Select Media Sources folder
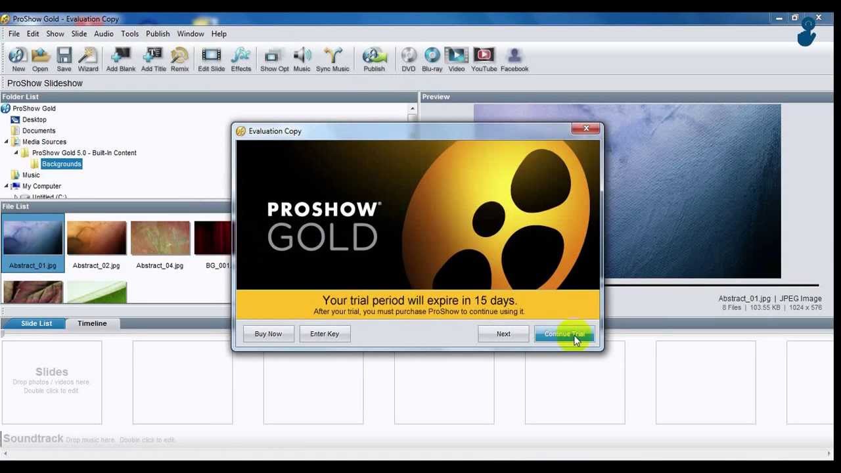This screenshot has width=841, height=473. pos(44,142)
